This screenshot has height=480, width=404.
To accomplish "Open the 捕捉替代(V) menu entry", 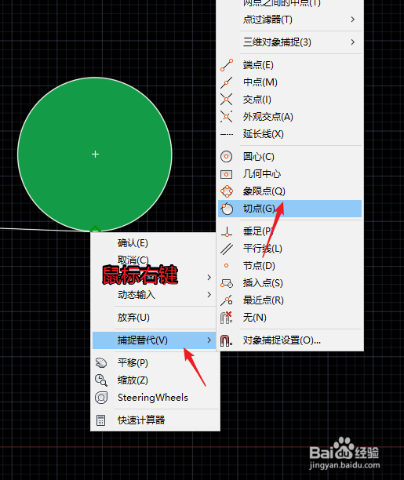I will click(154, 340).
